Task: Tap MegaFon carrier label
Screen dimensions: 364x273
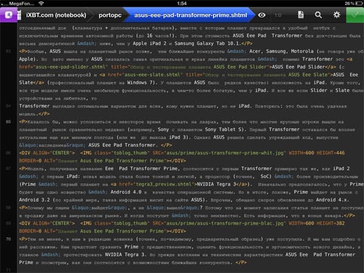Action: click(22, 4)
